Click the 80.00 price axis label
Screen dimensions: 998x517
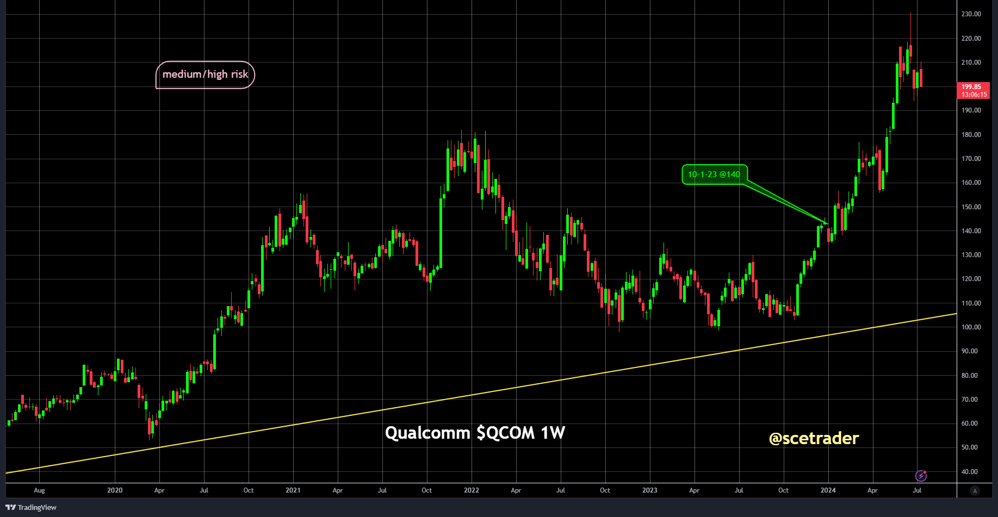point(970,376)
